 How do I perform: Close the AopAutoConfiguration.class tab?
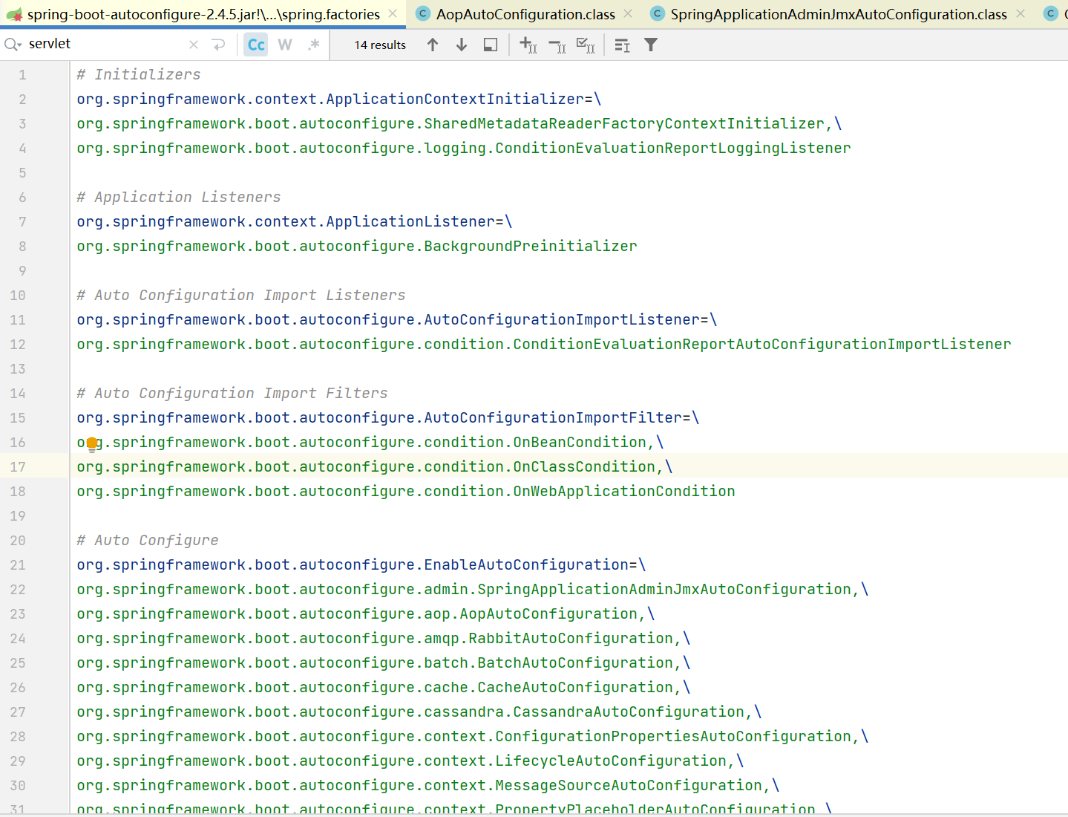(x=628, y=13)
